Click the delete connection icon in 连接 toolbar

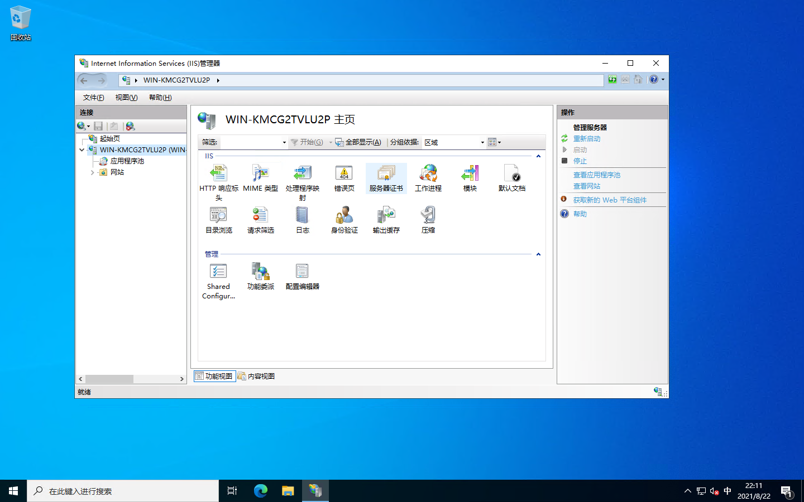pyautogui.click(x=130, y=126)
